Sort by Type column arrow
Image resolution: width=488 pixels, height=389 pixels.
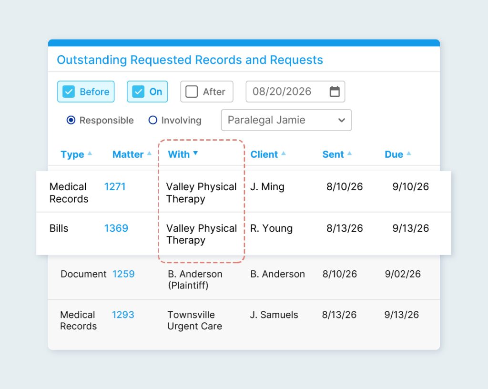(x=90, y=154)
